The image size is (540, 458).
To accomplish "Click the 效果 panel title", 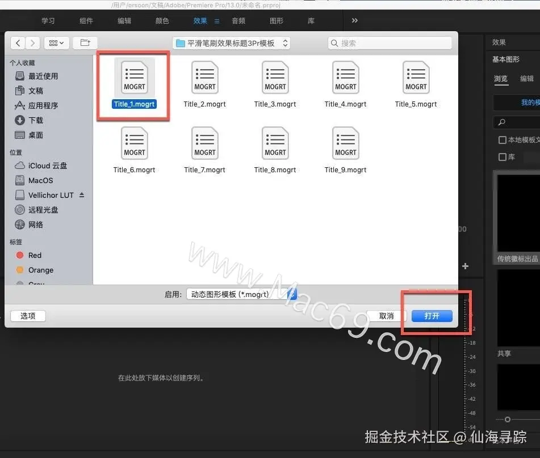I will (499, 43).
